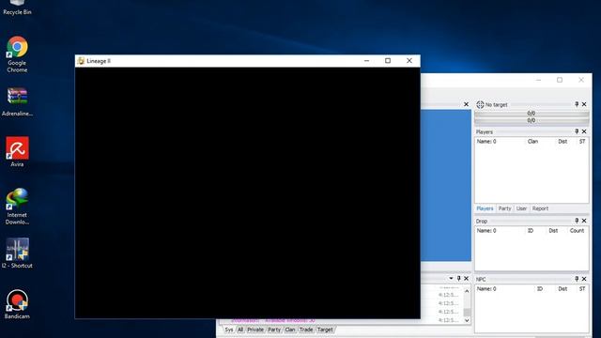Select the Target chat tab

pos(325,330)
